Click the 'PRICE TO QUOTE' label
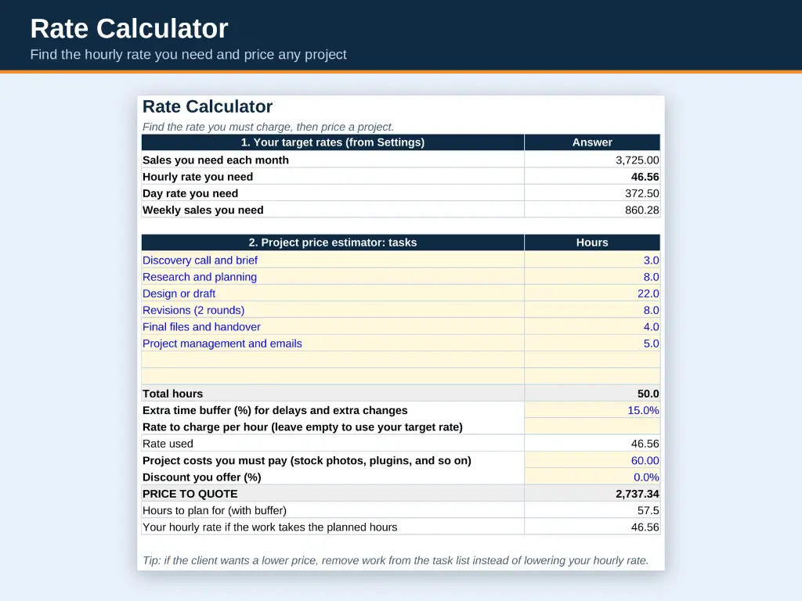802x601 pixels. [x=190, y=494]
